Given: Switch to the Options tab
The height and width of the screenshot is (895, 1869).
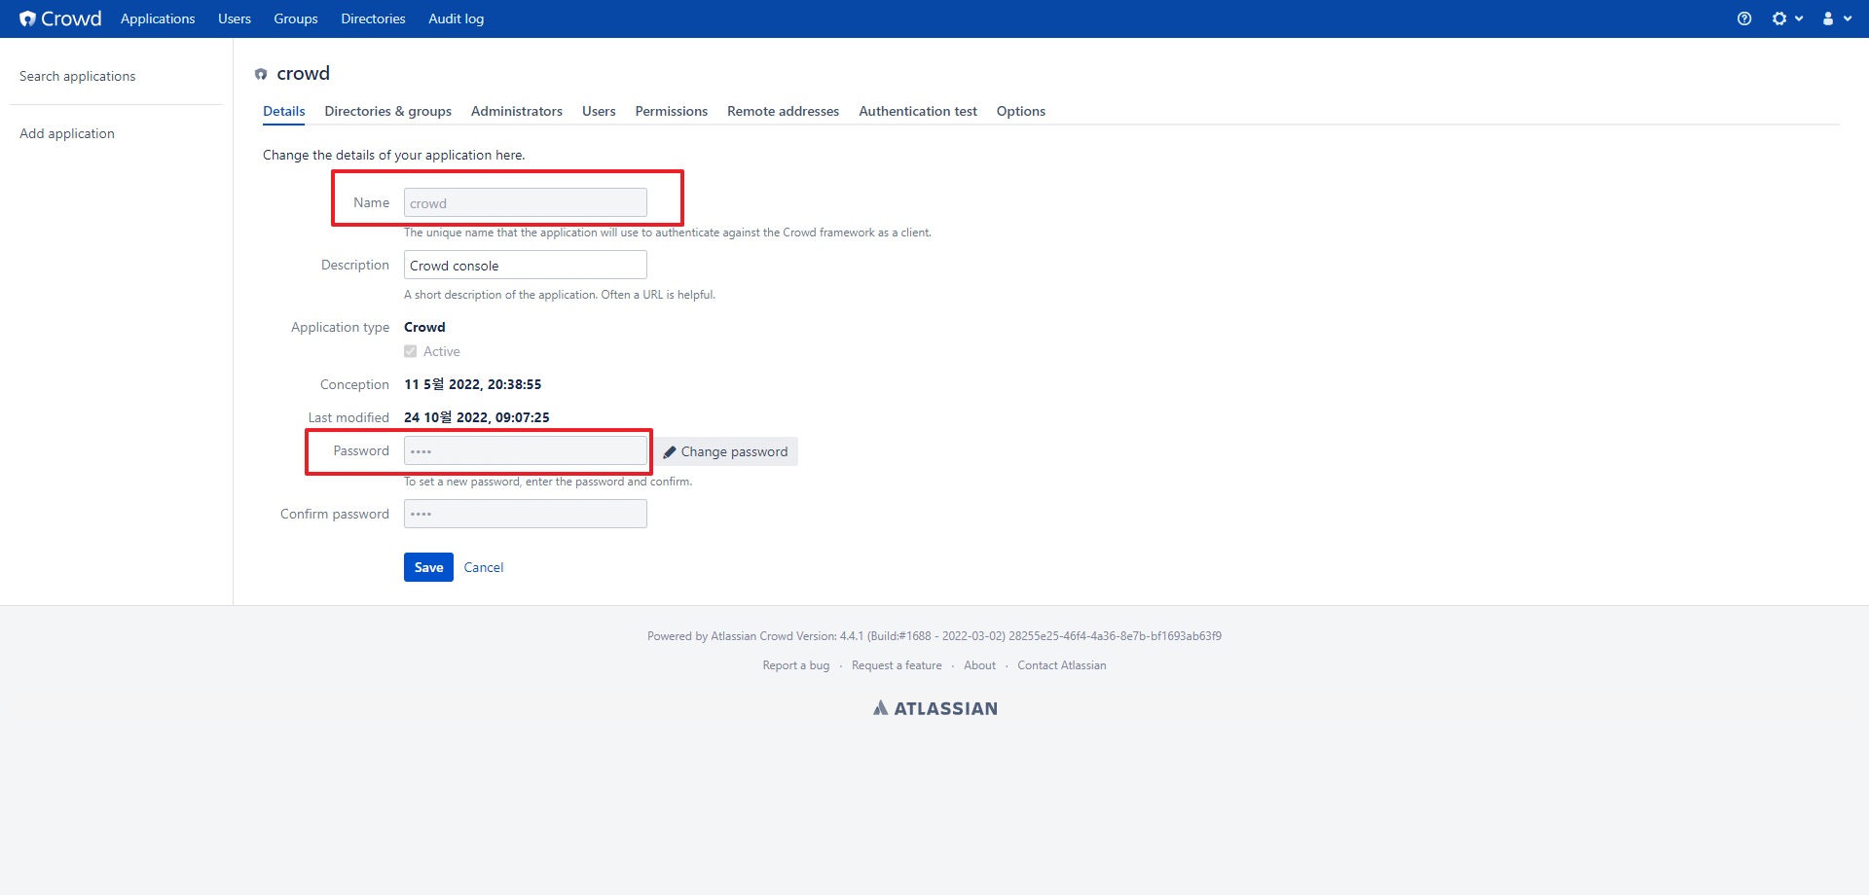Looking at the screenshot, I should pyautogui.click(x=1021, y=111).
